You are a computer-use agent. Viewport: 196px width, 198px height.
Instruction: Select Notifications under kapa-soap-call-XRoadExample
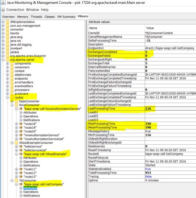(x=32, y=165)
